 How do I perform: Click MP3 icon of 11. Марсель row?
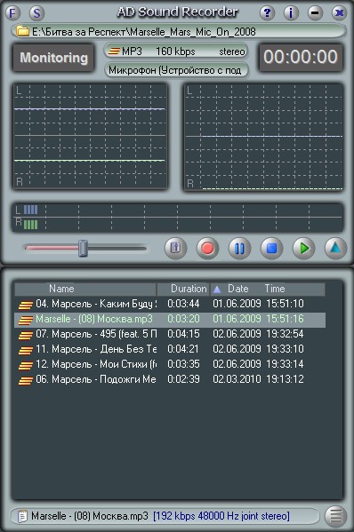(26, 350)
